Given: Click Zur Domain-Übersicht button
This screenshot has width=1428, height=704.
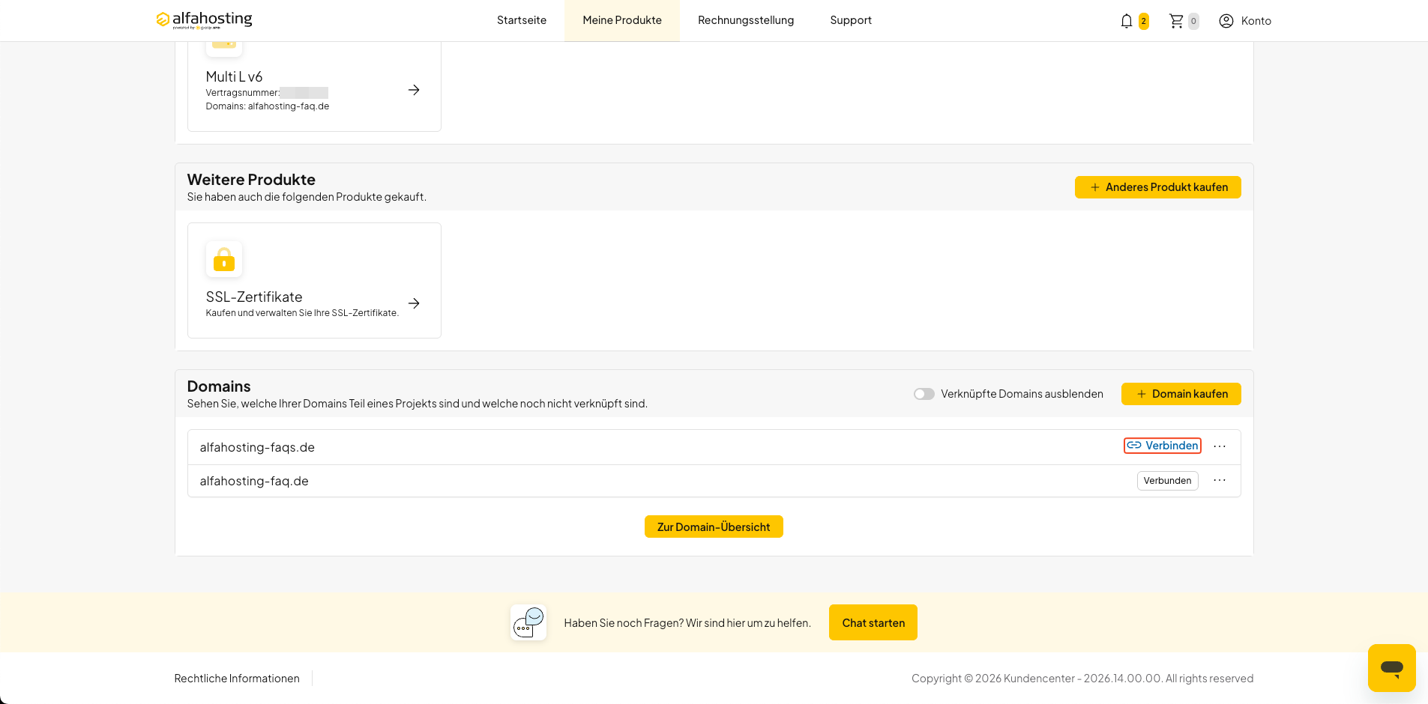Looking at the screenshot, I should 714,527.
